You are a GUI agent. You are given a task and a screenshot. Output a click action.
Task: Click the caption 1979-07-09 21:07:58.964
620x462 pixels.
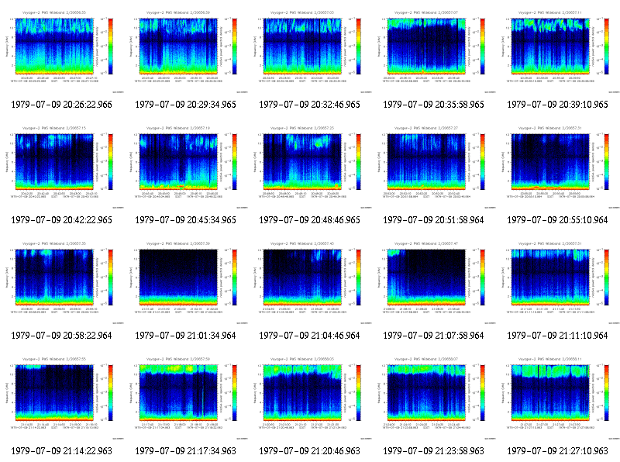(x=434, y=336)
